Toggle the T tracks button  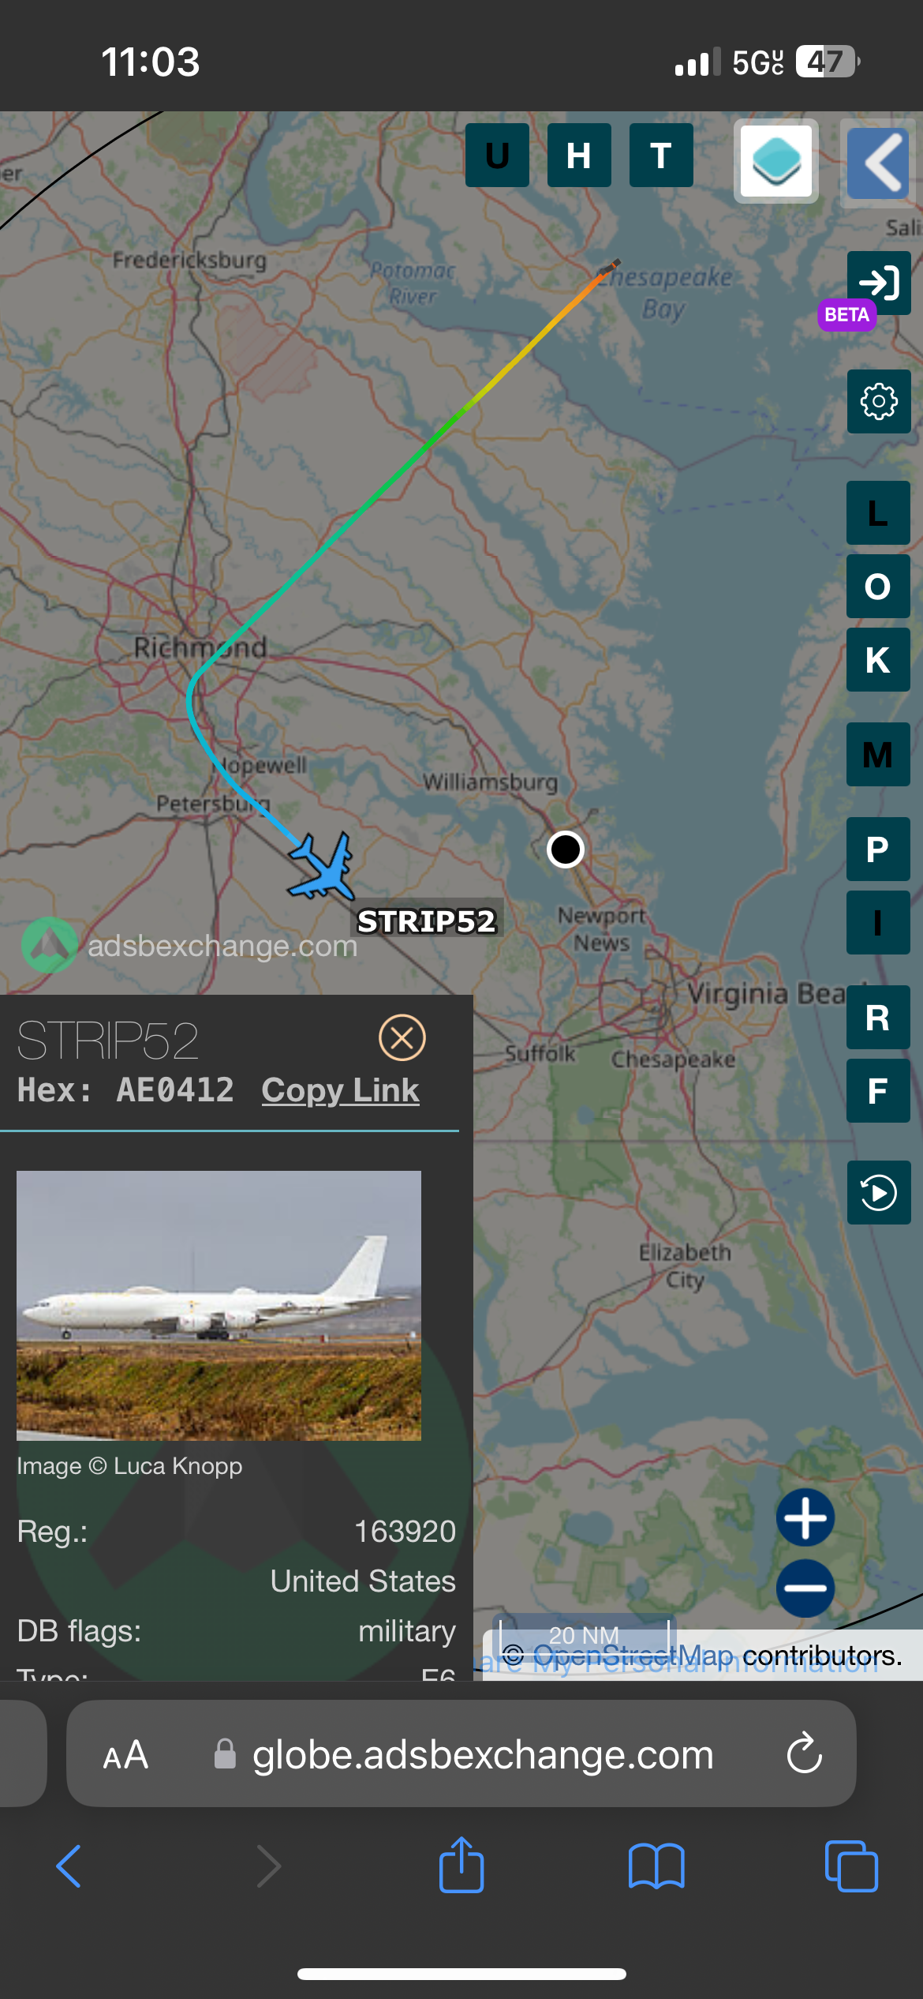click(661, 155)
